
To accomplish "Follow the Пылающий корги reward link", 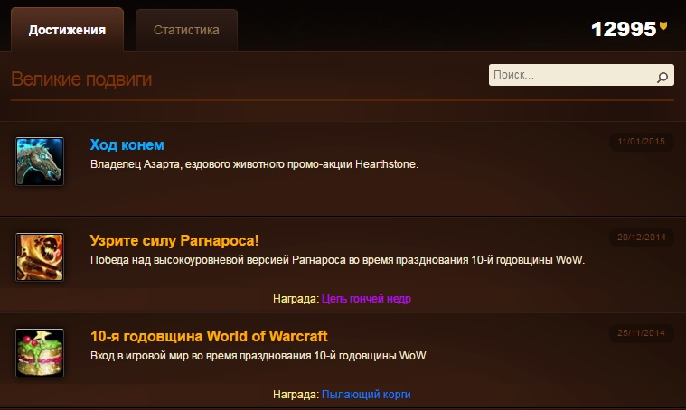I will 366,395.
